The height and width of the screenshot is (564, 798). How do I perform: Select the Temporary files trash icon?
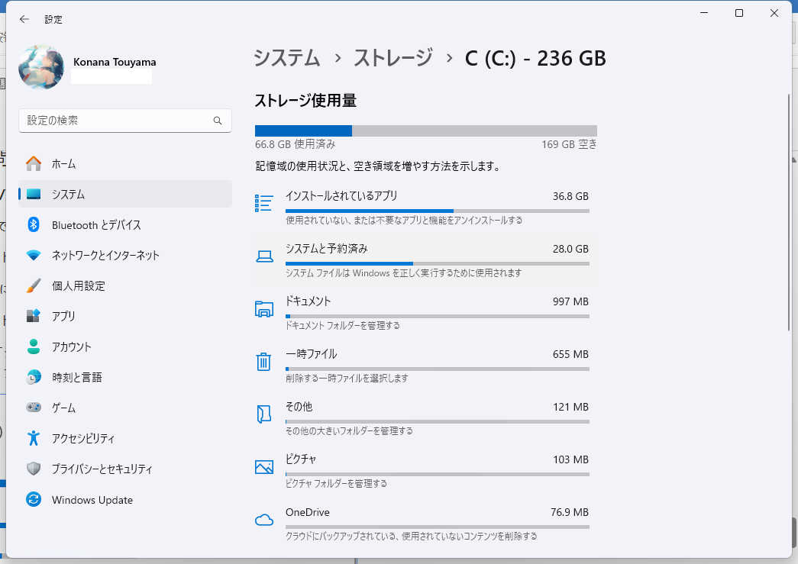point(263,361)
